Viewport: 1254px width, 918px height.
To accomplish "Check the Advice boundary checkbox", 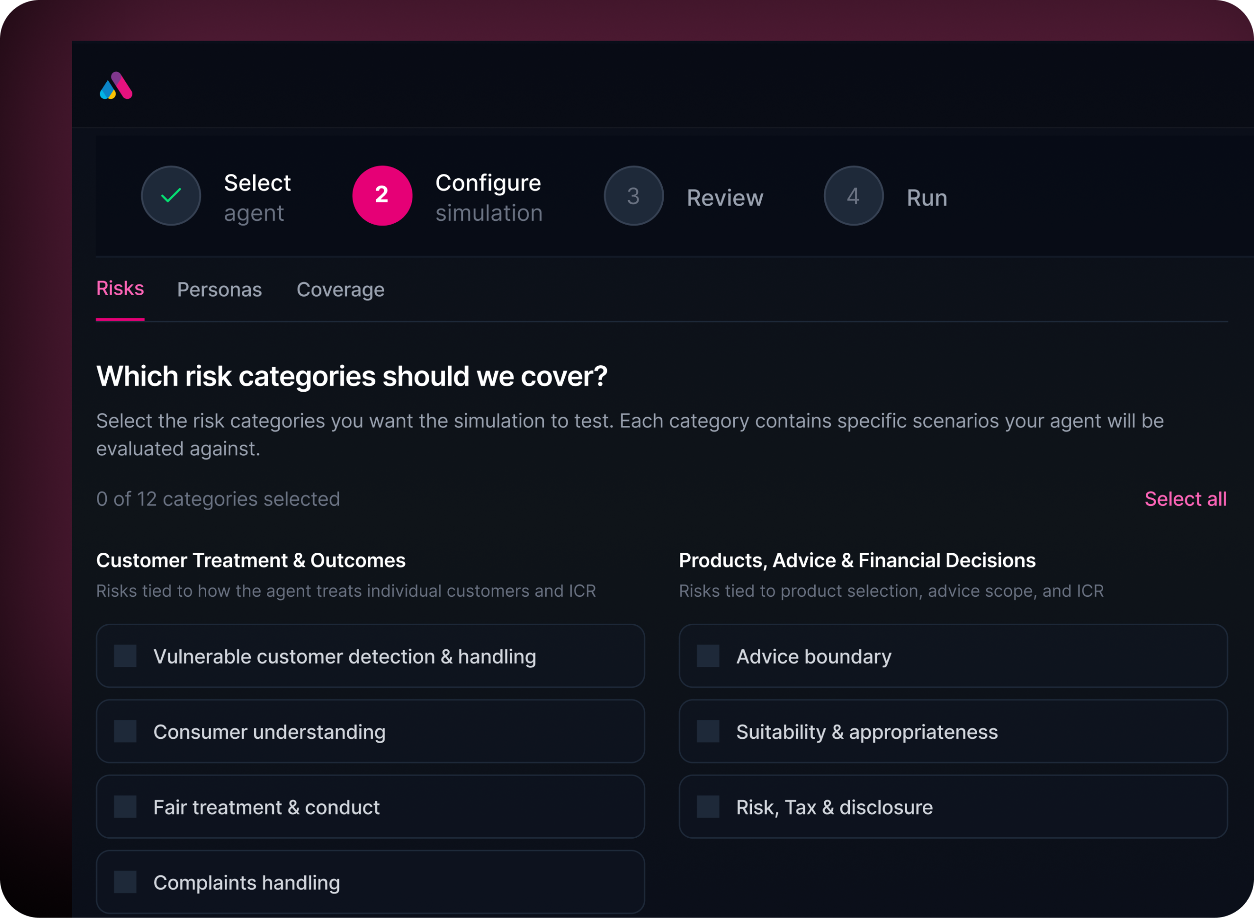I will [708, 656].
